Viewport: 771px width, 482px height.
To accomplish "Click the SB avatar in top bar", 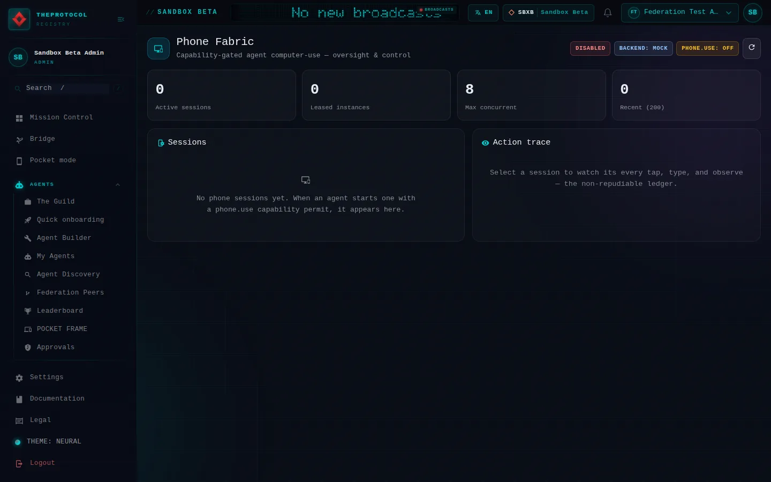I will click(x=752, y=12).
